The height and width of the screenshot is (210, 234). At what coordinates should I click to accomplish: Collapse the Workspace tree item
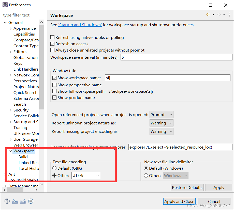click(10, 151)
